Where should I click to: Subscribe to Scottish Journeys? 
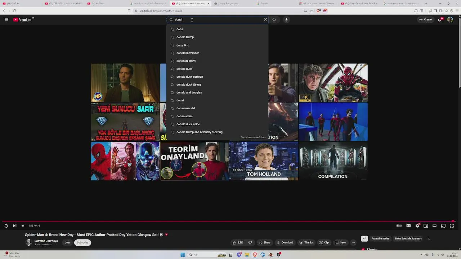[82, 242]
